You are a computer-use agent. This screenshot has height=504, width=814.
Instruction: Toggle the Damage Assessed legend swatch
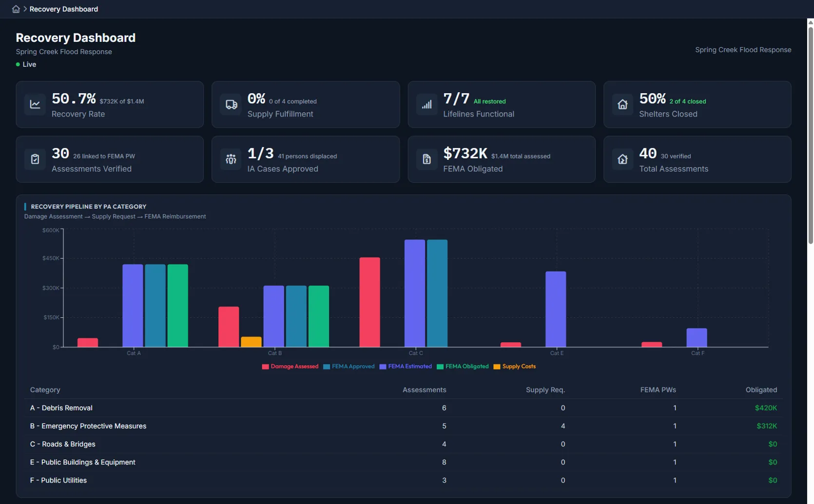coord(265,367)
